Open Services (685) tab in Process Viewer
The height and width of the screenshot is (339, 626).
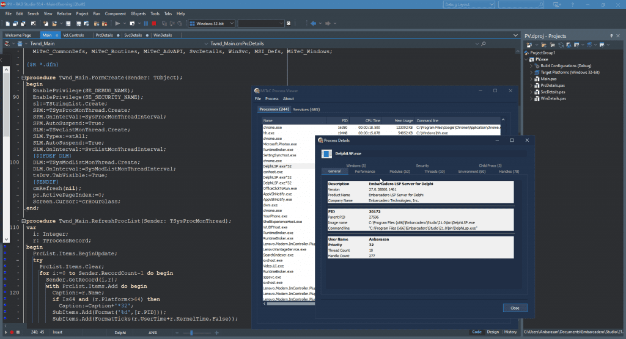point(306,109)
